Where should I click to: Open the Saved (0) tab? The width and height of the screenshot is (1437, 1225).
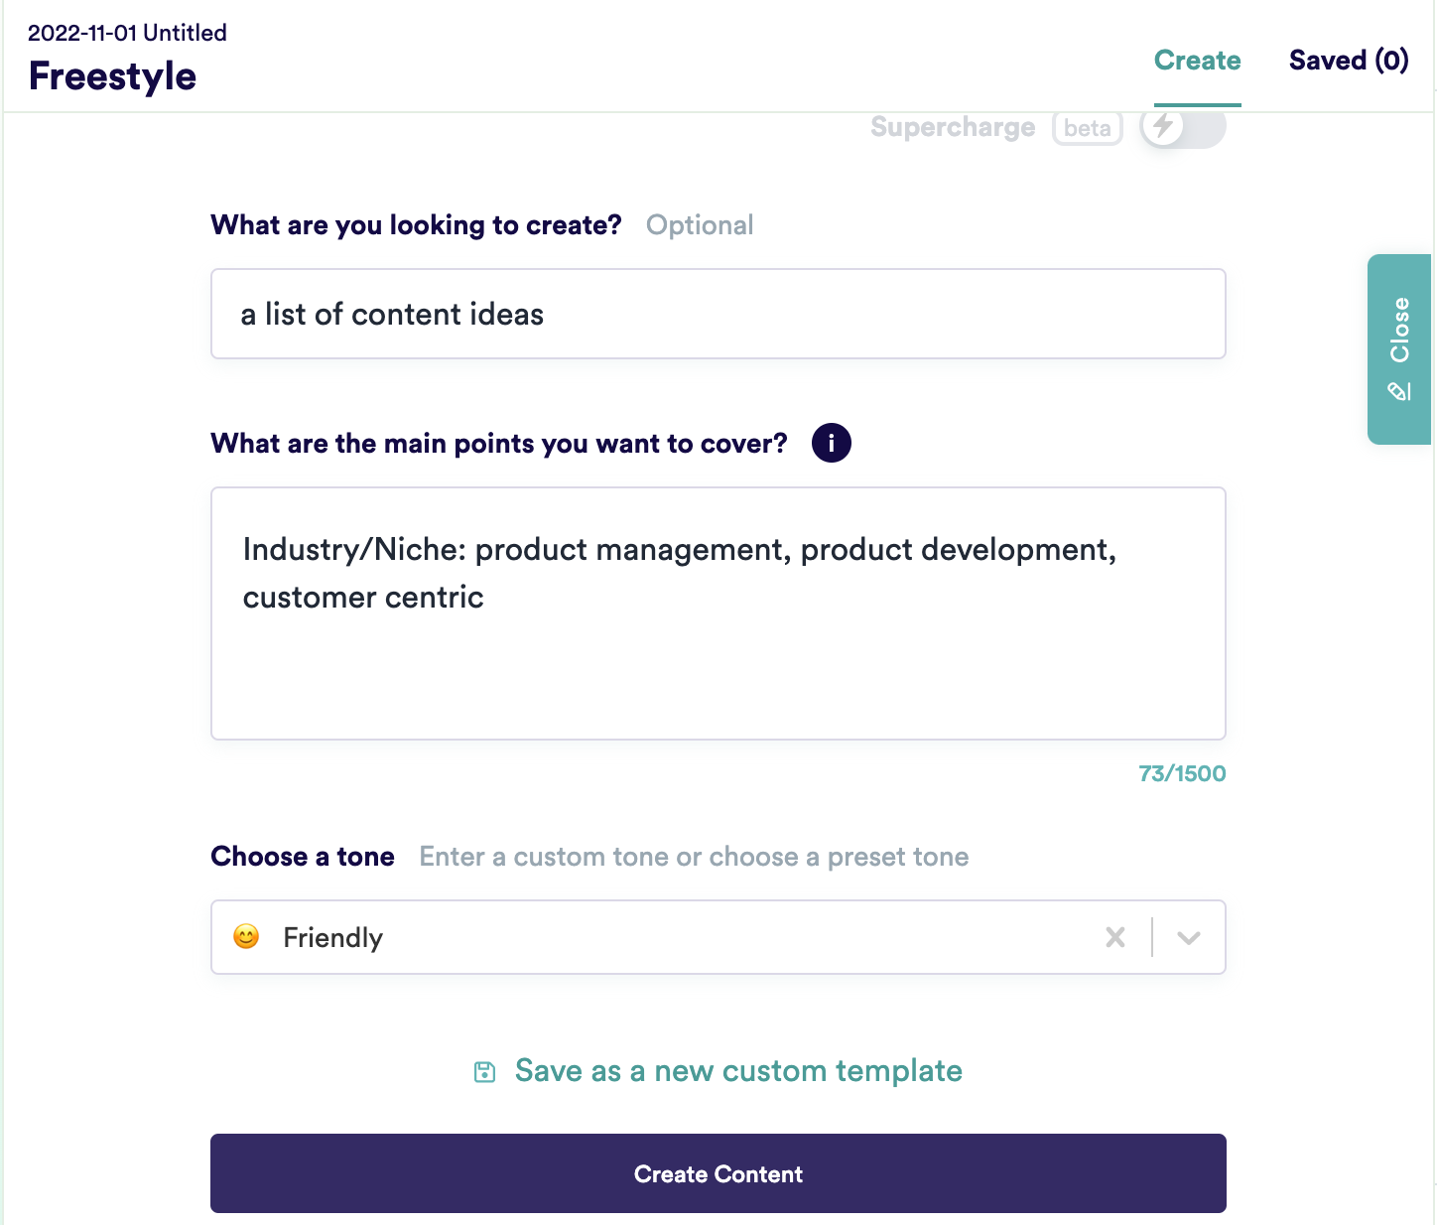1348,61
